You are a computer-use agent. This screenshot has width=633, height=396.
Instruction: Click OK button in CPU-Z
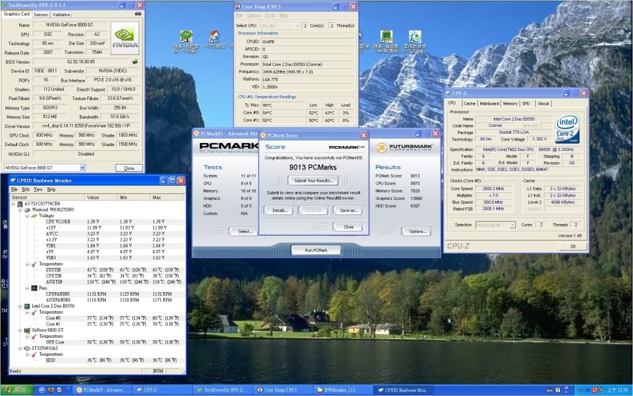573,246
